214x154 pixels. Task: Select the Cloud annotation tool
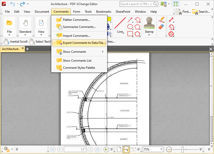tap(137, 33)
